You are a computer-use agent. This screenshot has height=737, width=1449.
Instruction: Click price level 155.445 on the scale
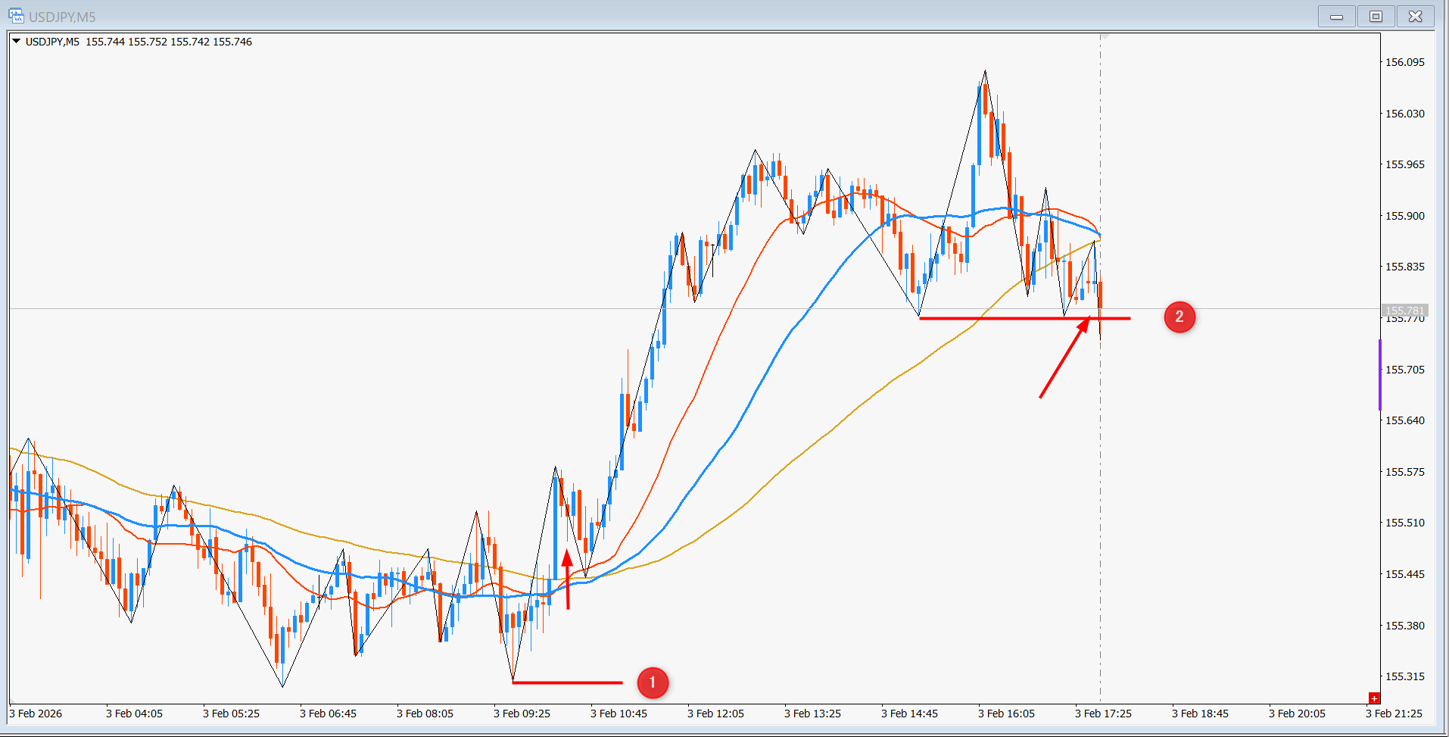(1405, 574)
